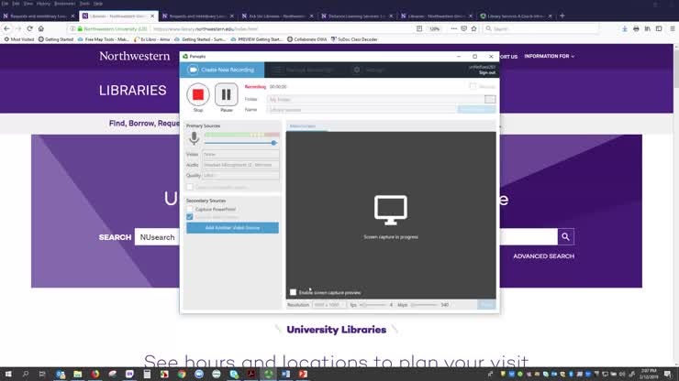The width and height of the screenshot is (679, 381).
Task: Open the Manage Recordings tab
Action: 305,70
